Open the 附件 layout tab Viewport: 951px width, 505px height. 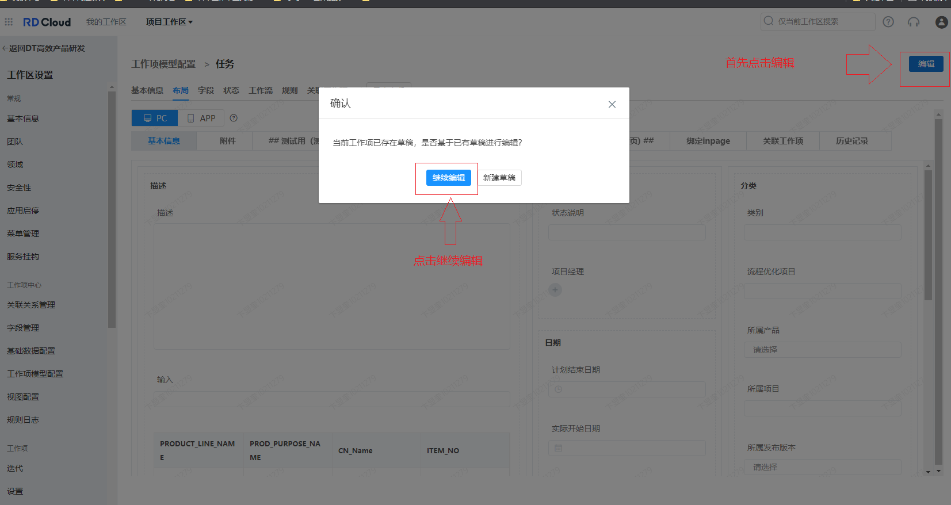[227, 141]
